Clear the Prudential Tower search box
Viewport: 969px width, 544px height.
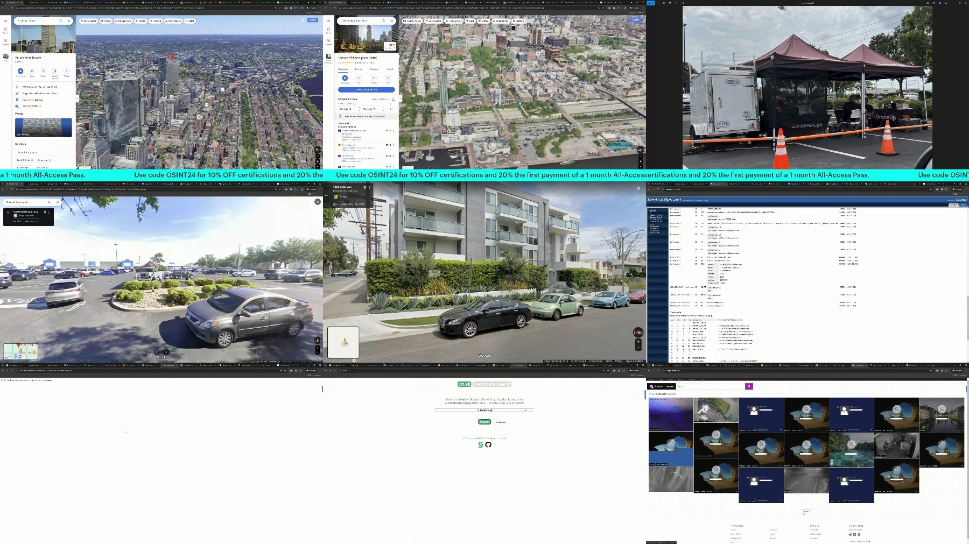(x=69, y=21)
